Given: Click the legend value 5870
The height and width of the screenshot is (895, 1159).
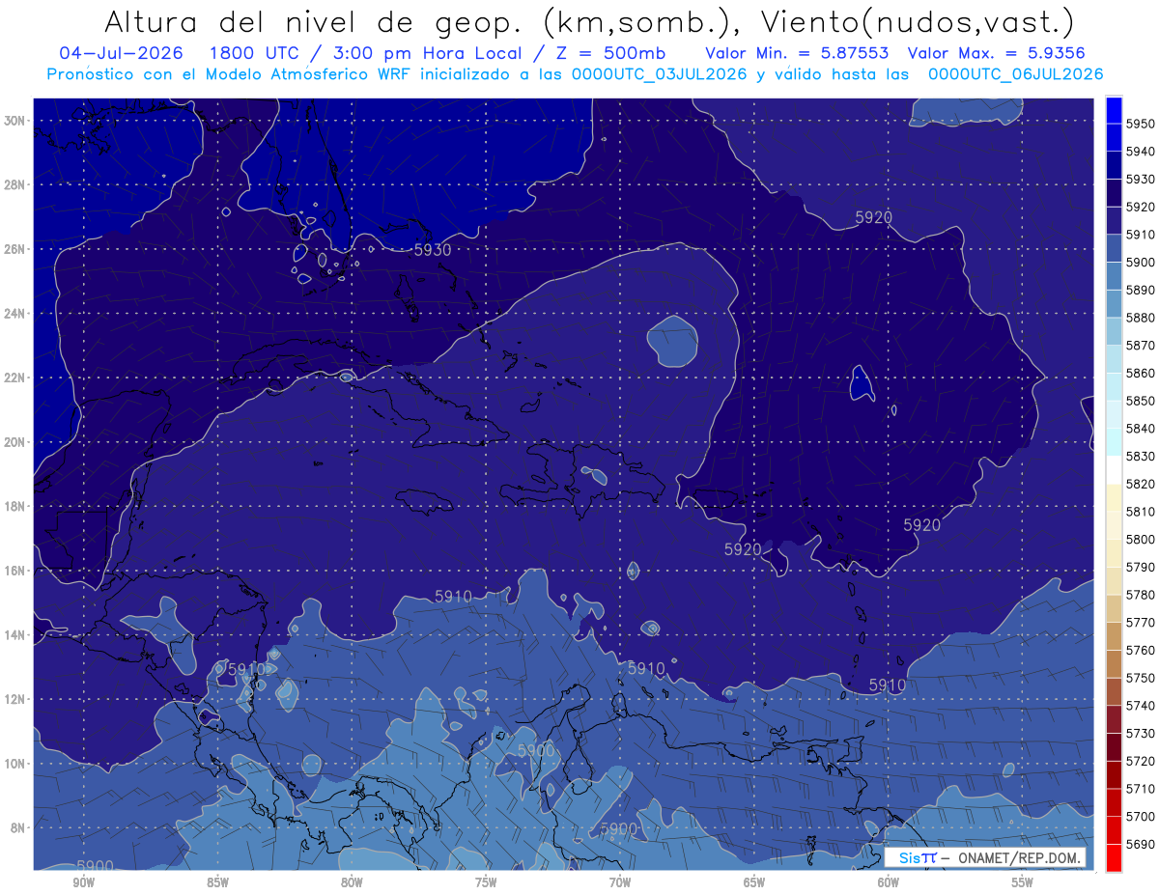Looking at the screenshot, I should point(1141,346).
